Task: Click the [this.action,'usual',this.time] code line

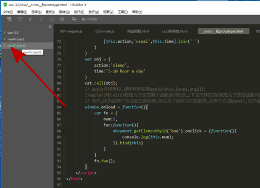Action: point(151,41)
